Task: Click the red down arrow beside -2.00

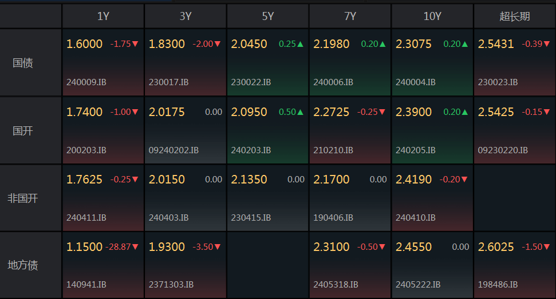Action: (218, 45)
